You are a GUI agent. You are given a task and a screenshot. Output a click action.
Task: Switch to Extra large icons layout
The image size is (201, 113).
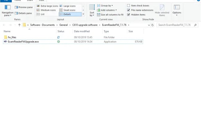click(x=47, y=6)
